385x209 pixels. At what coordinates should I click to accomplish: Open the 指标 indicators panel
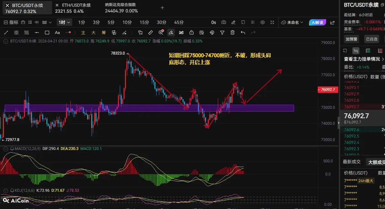(x=11, y=22)
